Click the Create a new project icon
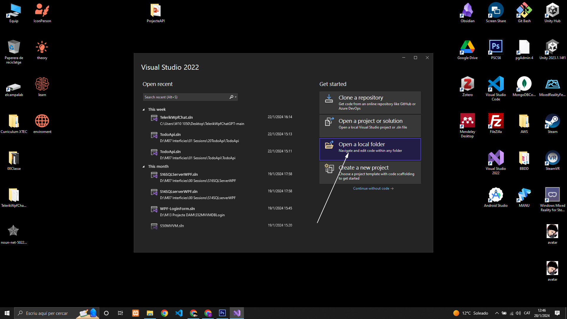Viewport: 567px width, 319px height. (x=329, y=168)
